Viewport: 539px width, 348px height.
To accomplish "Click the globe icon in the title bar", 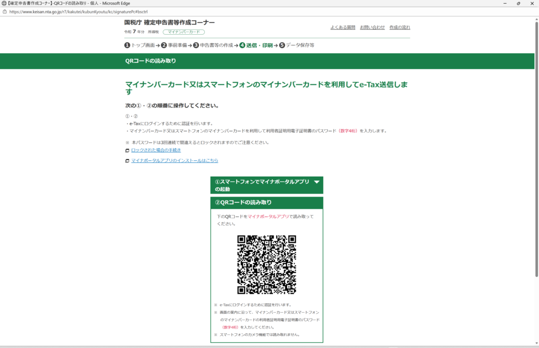I will click(4, 3).
